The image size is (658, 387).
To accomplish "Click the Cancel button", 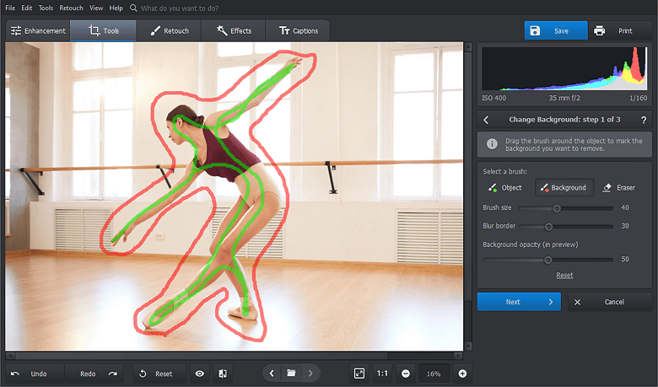I will (610, 302).
